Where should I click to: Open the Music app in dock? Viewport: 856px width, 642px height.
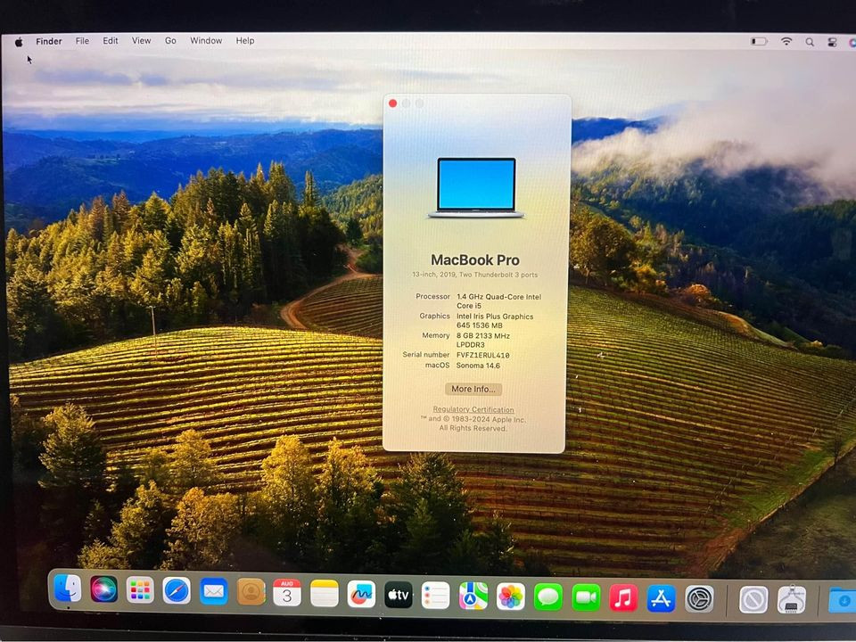pyautogui.click(x=623, y=597)
